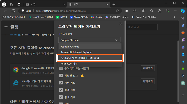Open the split screen icon
Screen dimensions: 187x104
click(143, 11)
